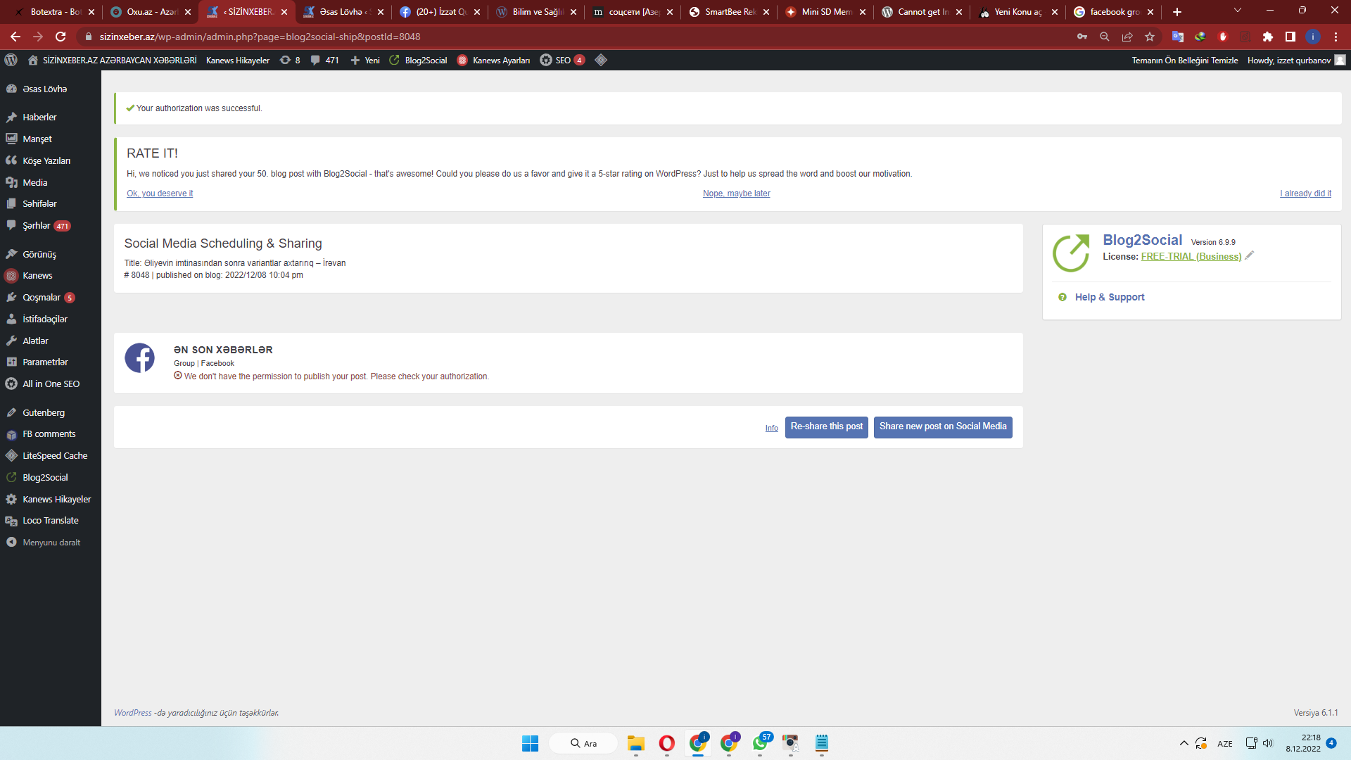Image resolution: width=1351 pixels, height=760 pixels.
Task: Open SİZİNXEBER.AZ site name menu
Action: (113, 60)
